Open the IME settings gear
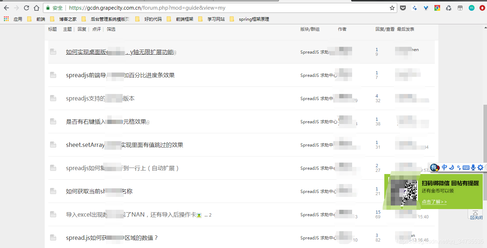 [481, 167]
